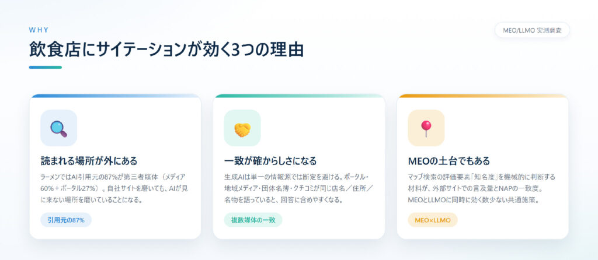Click the orange gradient bar atop third card

tap(482, 96)
